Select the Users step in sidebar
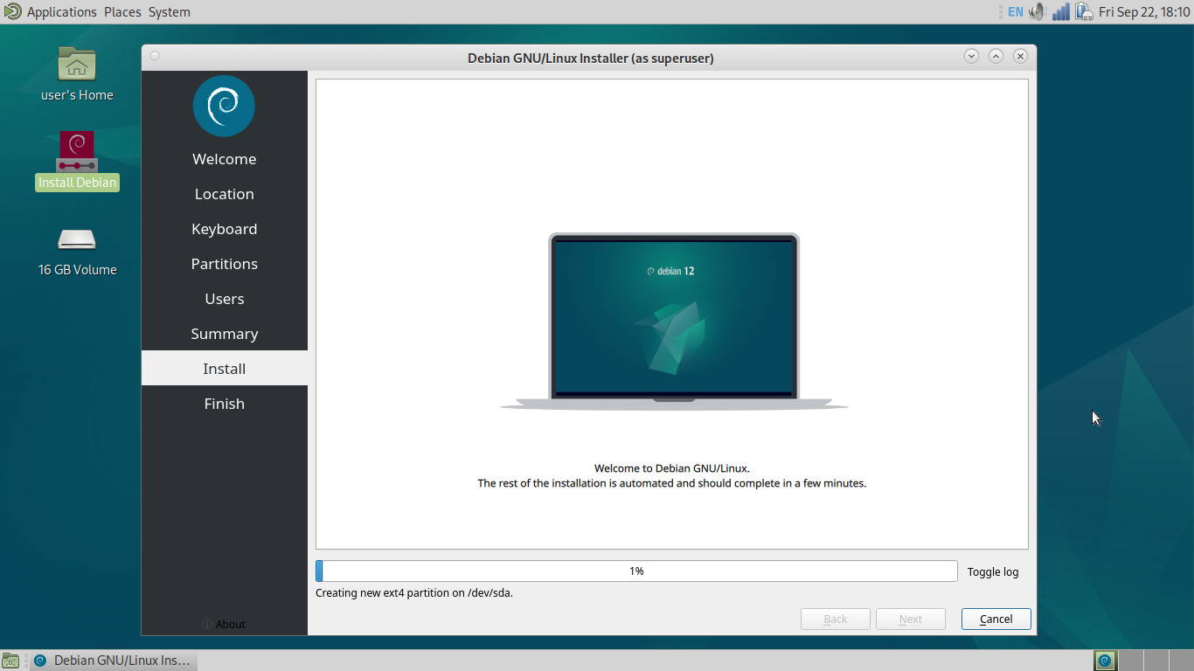Image resolution: width=1194 pixels, height=671 pixels. pos(225,299)
